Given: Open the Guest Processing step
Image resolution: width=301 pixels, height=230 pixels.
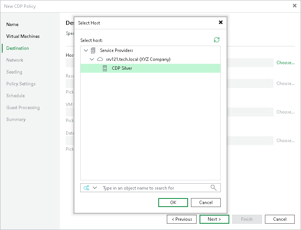Looking at the screenshot, I should tap(23, 108).
